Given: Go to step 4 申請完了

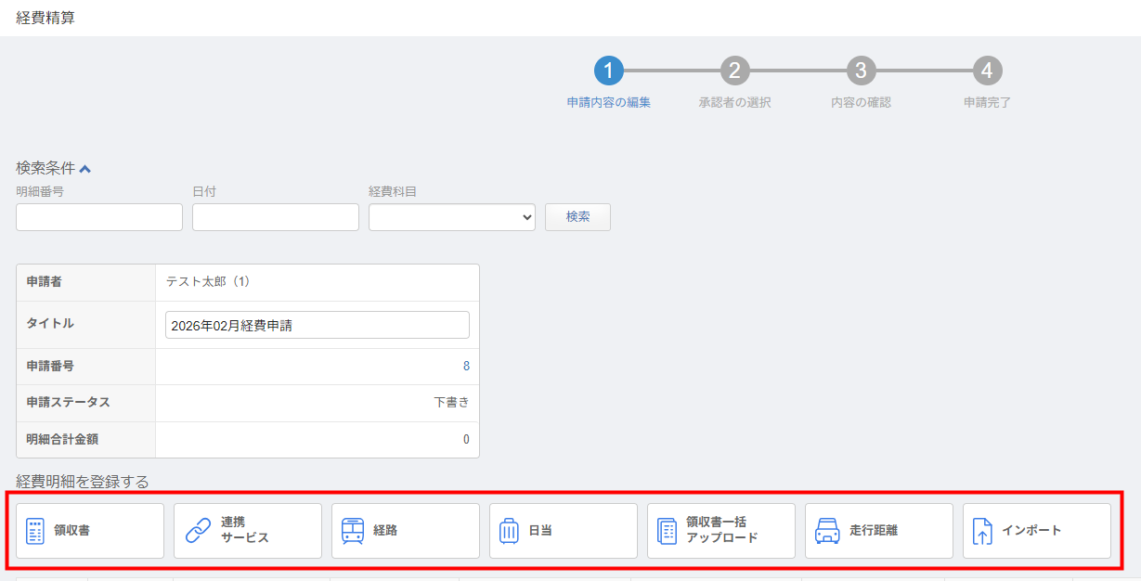Looking at the screenshot, I should (987, 71).
